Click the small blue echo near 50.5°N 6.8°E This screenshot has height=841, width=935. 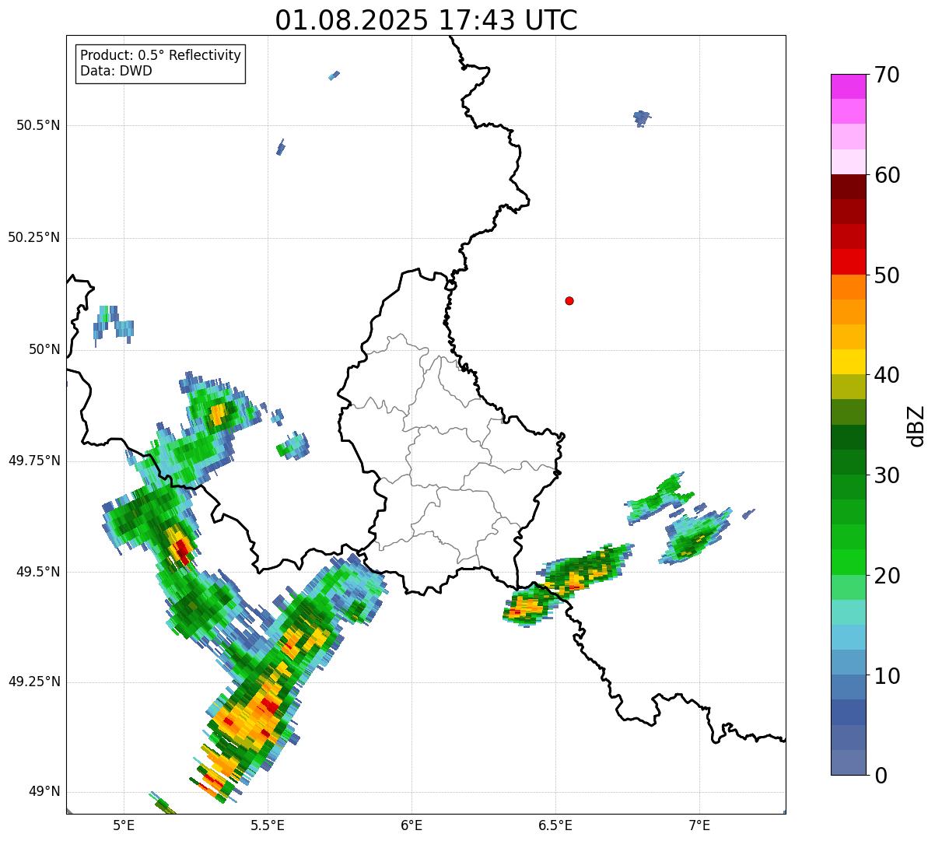[641, 118]
